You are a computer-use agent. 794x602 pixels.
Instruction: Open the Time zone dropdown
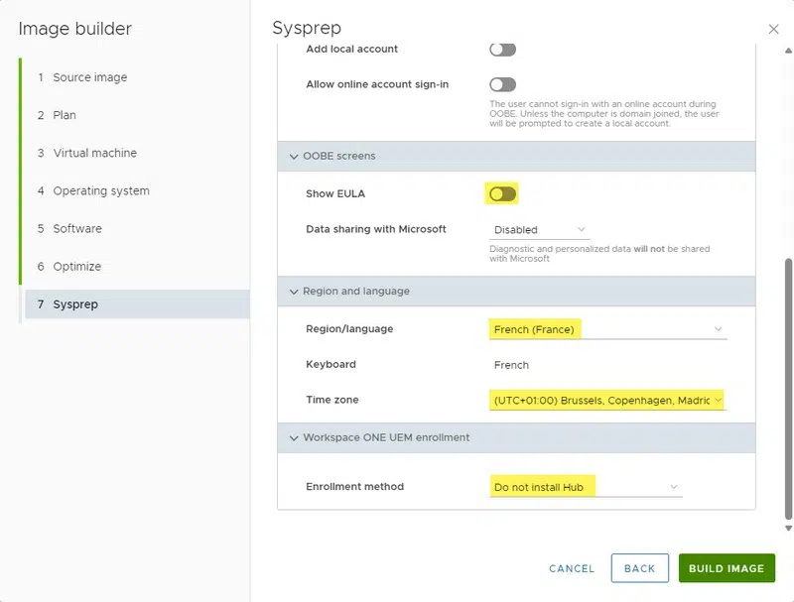607,401
